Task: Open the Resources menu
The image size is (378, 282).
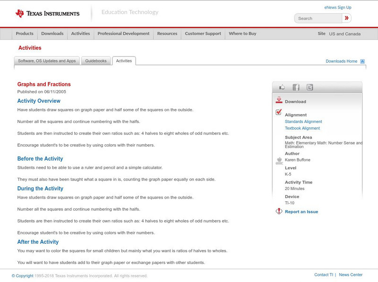Action: [167, 33]
